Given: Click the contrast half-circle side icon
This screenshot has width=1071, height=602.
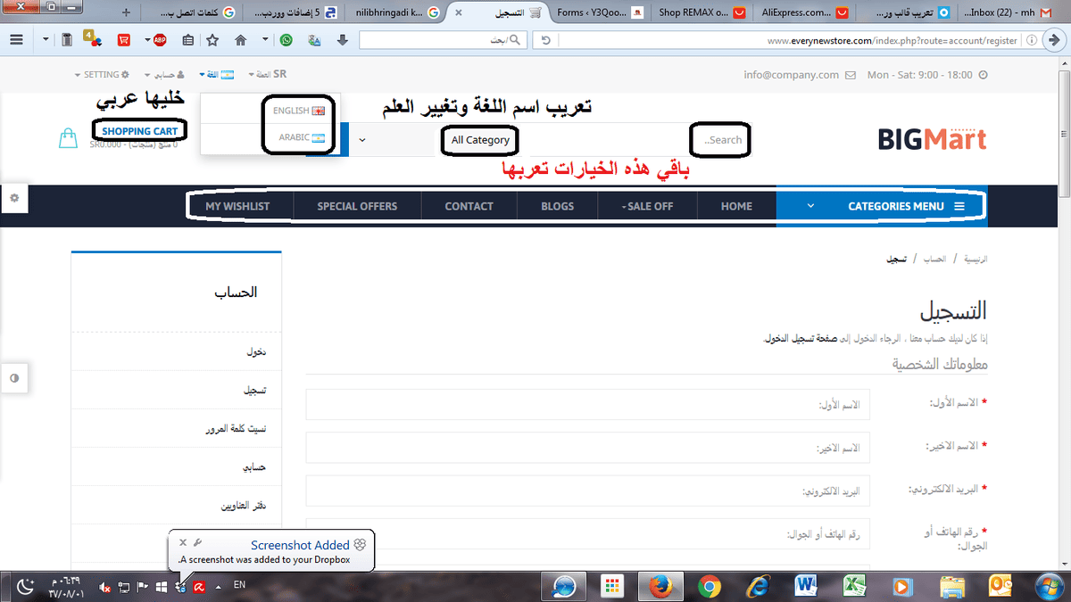Looking at the screenshot, I should (14, 378).
